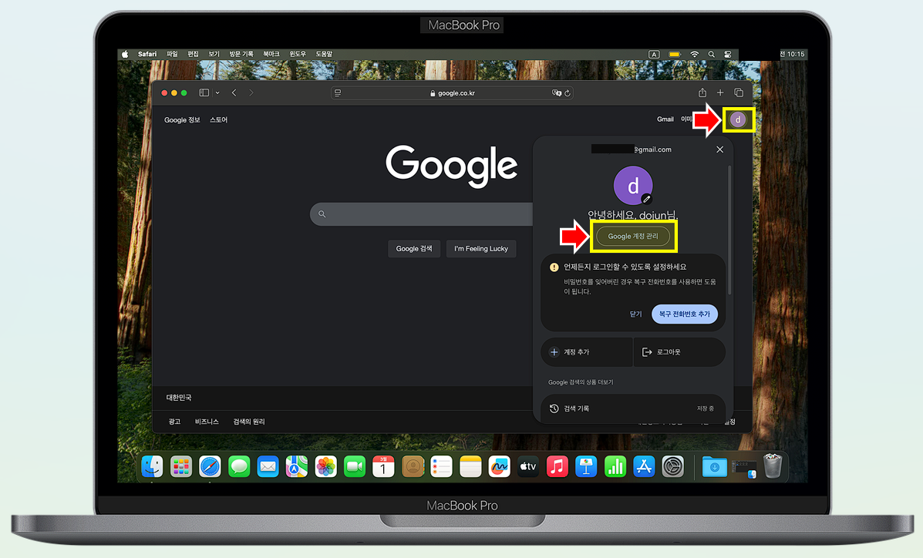Open the 스토어 link
The height and width of the screenshot is (558, 923).
tap(218, 119)
